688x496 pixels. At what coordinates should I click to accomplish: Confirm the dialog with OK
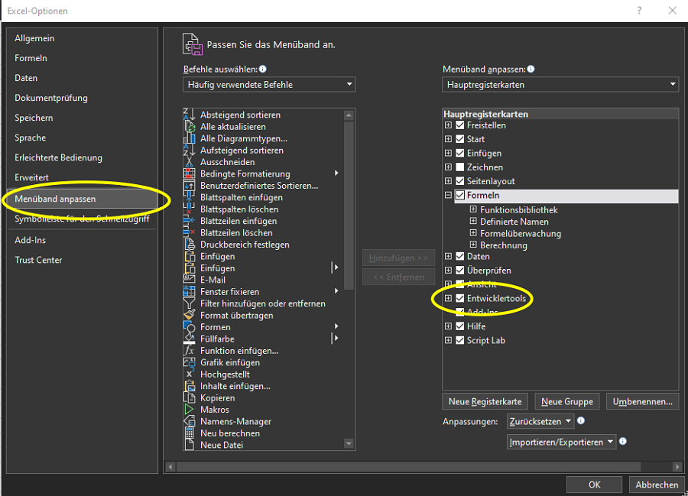[594, 485]
